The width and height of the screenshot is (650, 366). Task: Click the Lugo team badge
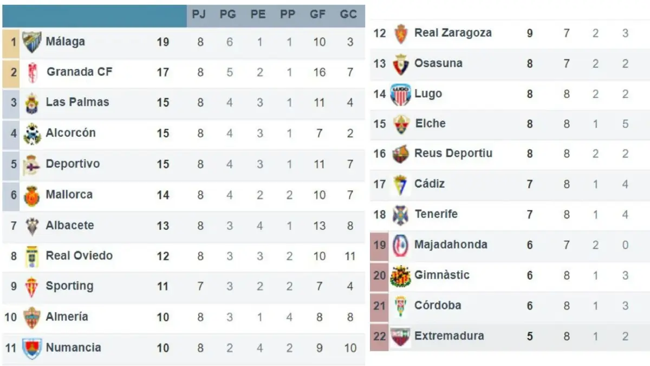point(401,94)
